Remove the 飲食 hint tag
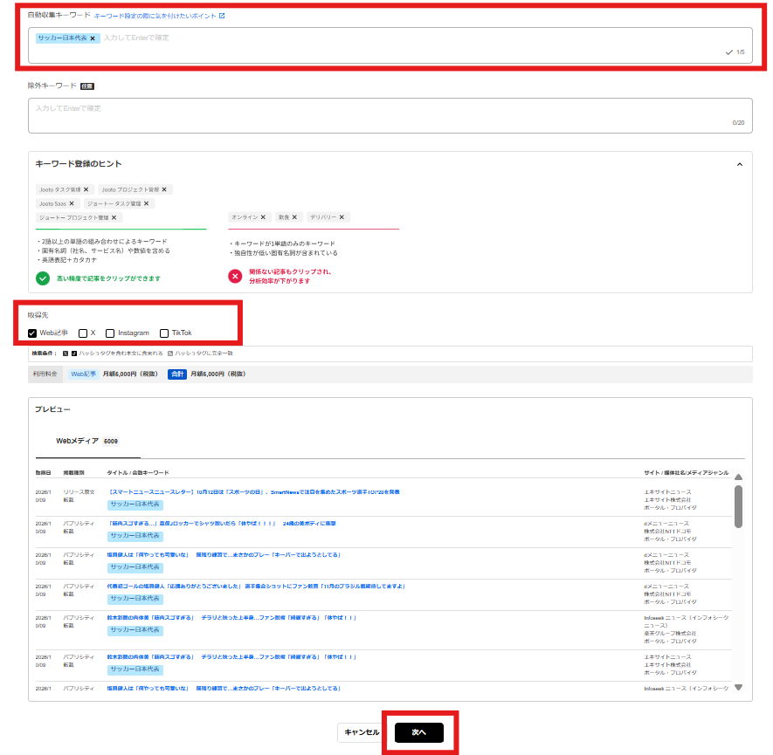 pyautogui.click(x=295, y=217)
